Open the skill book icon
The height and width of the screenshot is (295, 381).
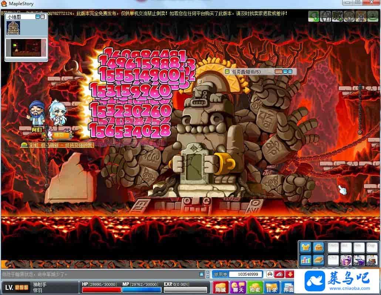[318, 260]
